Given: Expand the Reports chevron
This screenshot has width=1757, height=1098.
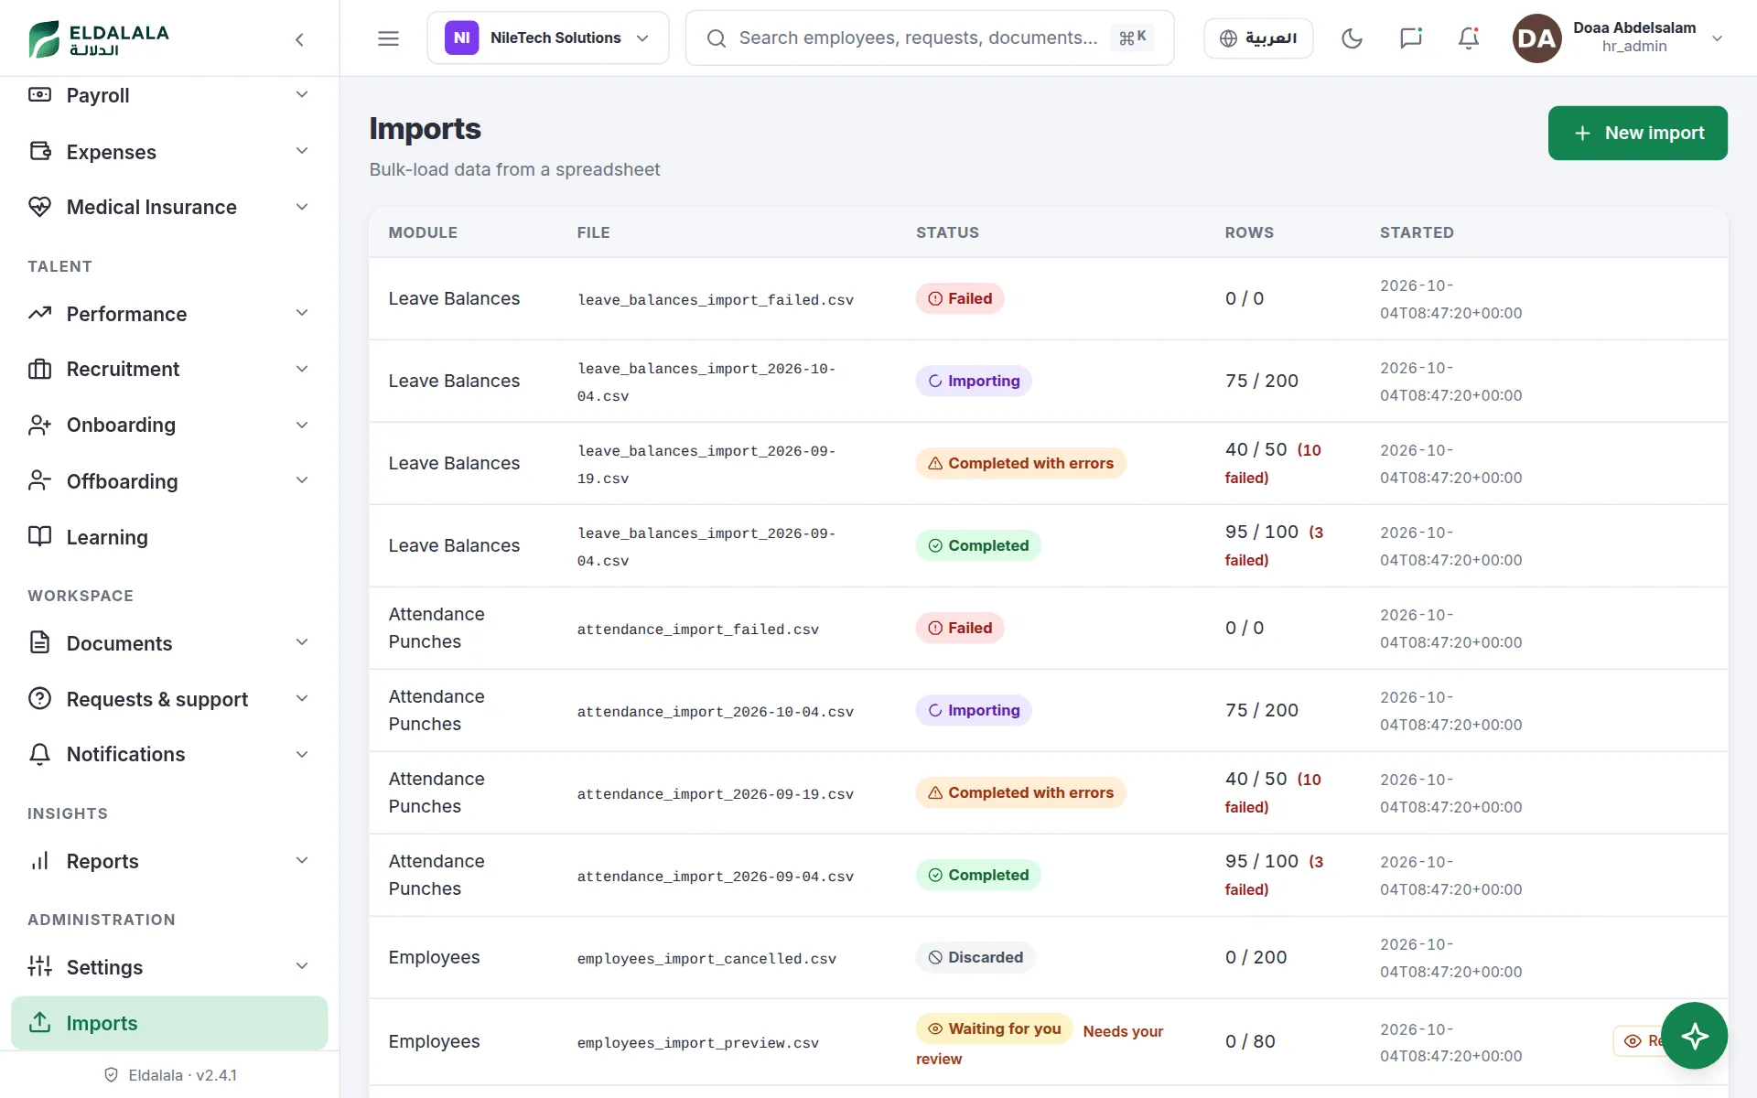Looking at the screenshot, I should coord(302,861).
